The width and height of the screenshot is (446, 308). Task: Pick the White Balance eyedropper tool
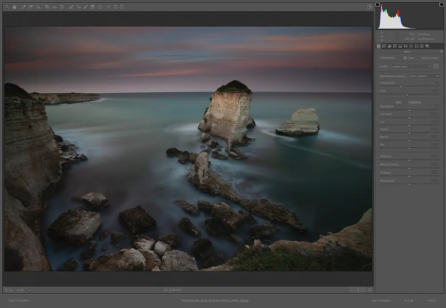click(x=23, y=6)
